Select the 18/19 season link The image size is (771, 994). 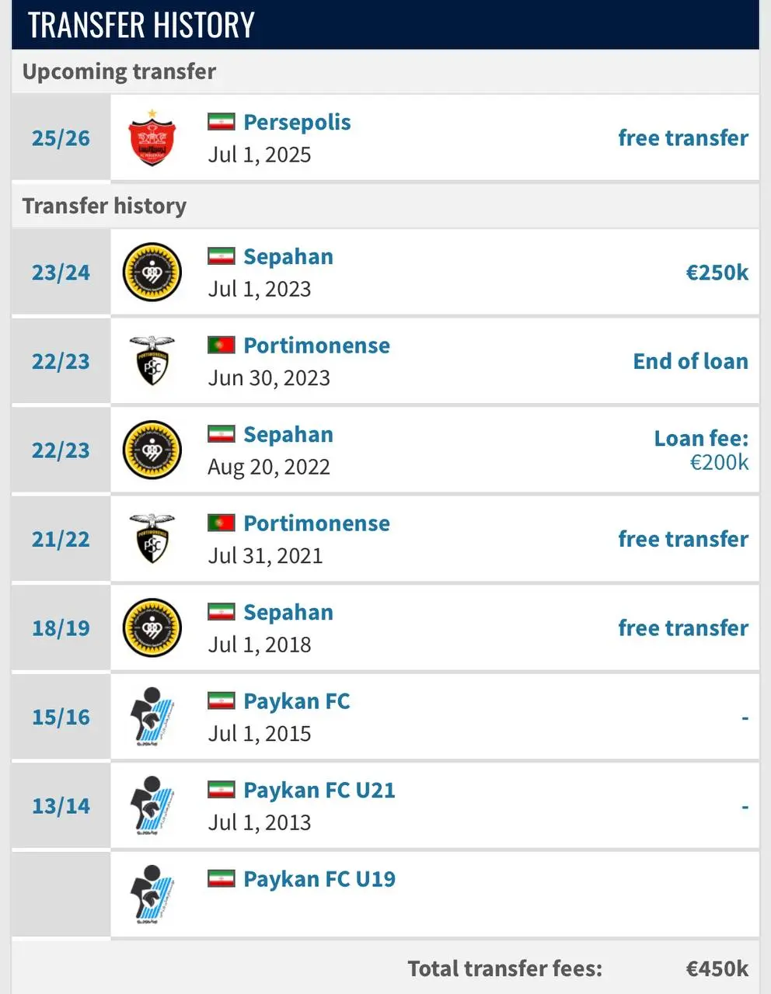tap(61, 628)
